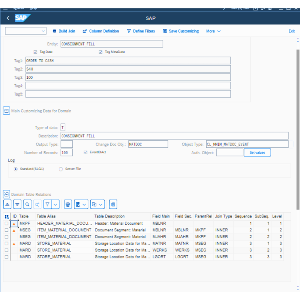Open the transaction command field dropdown
The height and width of the screenshot is (300, 300).
click(43, 31)
